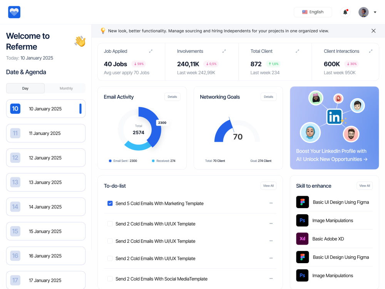
Task: Select 15 January 2025 agenda entry
Action: [x=46, y=231]
